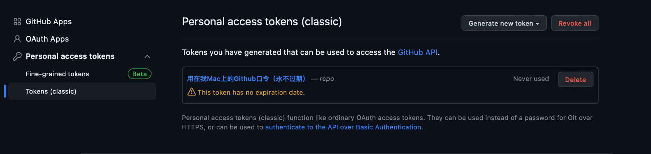Screen dimensions: 651x154
Task: Delete the Mac Github token
Action: coord(575,80)
